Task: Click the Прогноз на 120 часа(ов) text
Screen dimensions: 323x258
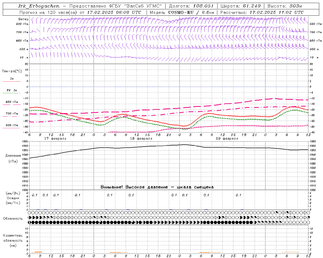Action: pyautogui.click(x=48, y=12)
